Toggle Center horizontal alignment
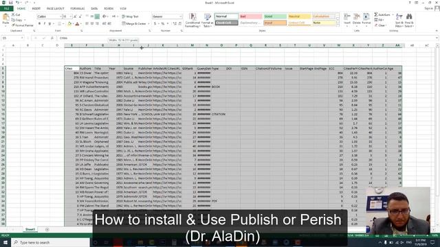The width and height of the screenshot is (440, 247). [92, 23]
